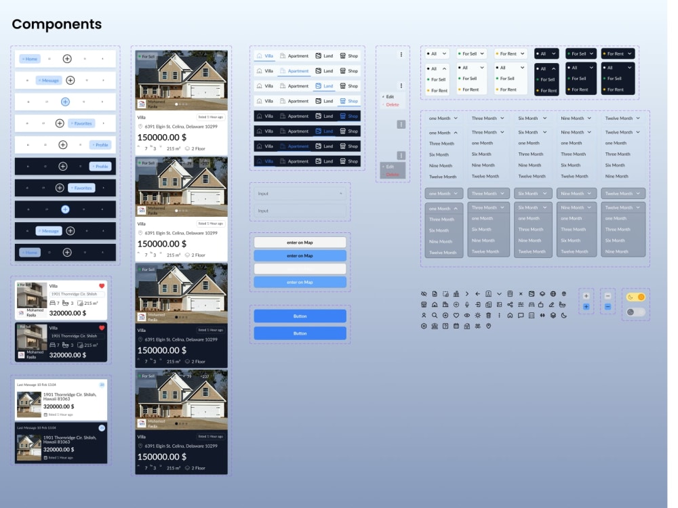Select the Message chip in the light nav bar

click(x=48, y=81)
